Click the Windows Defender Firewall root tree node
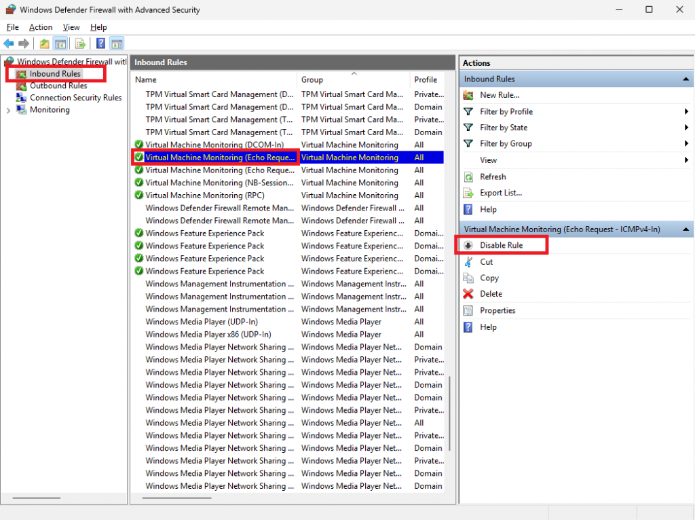Viewport: 695px width, 520px height. tap(71, 61)
